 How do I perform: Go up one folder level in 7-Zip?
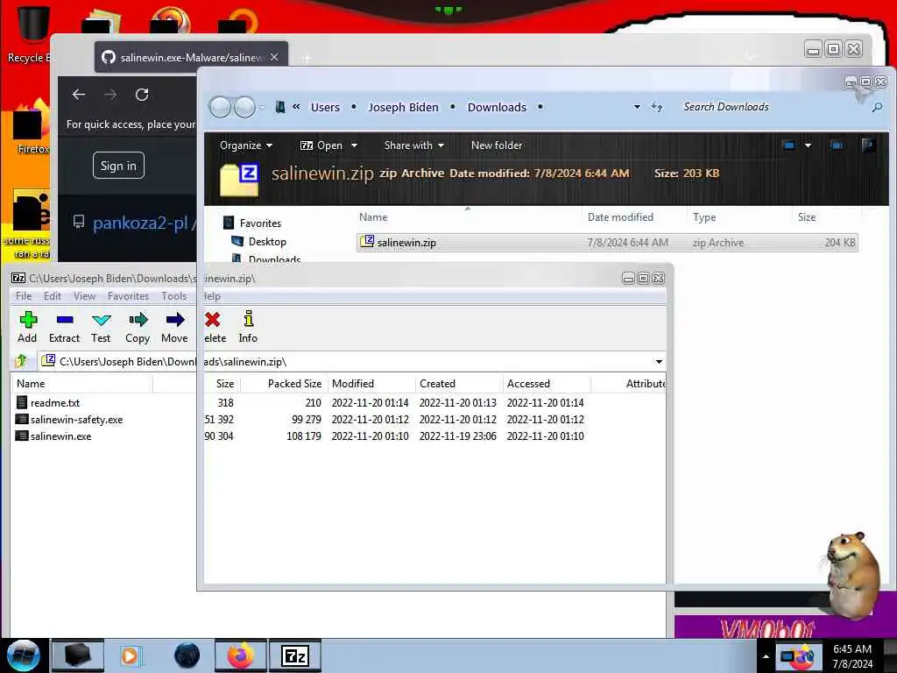(22, 361)
